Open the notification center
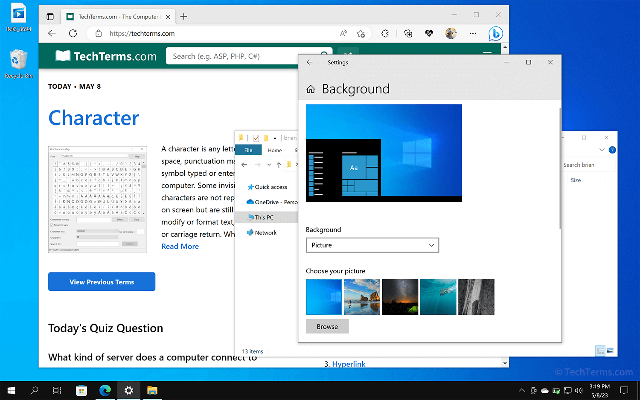The width and height of the screenshot is (640, 400). pos(624,390)
